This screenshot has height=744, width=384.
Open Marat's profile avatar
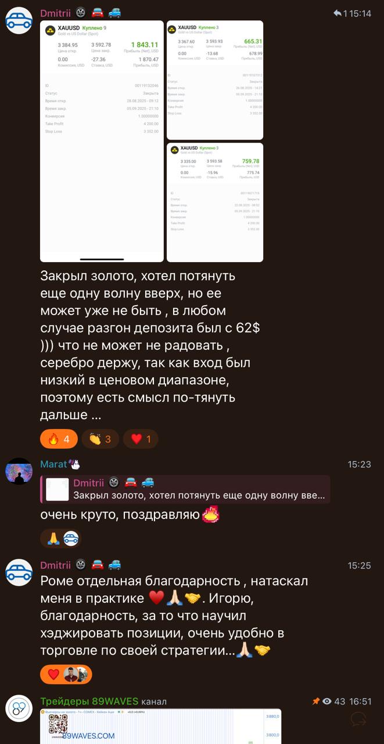[19, 471]
